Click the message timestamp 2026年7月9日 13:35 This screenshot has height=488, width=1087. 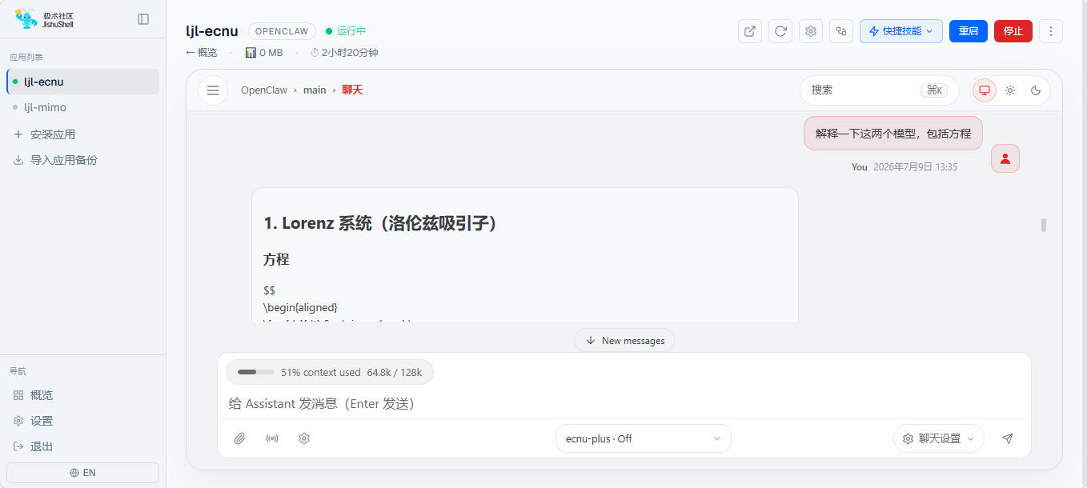pos(915,167)
